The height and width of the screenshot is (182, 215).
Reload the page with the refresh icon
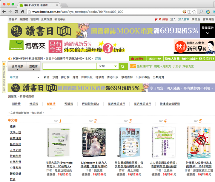[16, 12]
